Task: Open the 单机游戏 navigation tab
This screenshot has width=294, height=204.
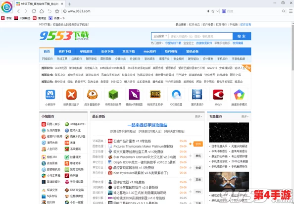Action: click(86, 51)
